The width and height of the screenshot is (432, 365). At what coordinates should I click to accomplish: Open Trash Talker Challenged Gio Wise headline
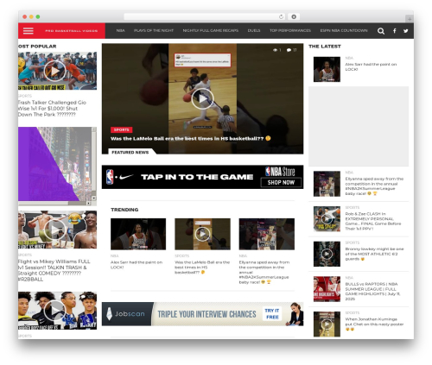(52, 109)
